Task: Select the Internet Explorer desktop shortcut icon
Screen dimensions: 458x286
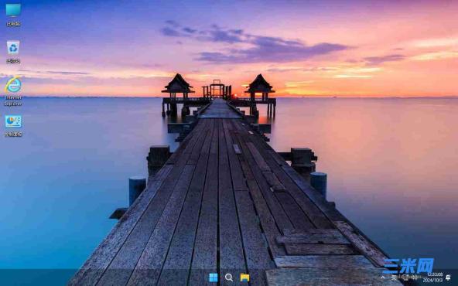Action: (13, 85)
